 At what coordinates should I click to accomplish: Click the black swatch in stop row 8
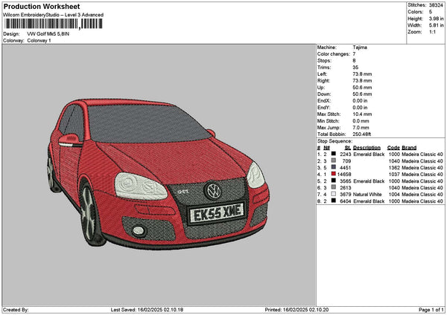tap(333, 201)
